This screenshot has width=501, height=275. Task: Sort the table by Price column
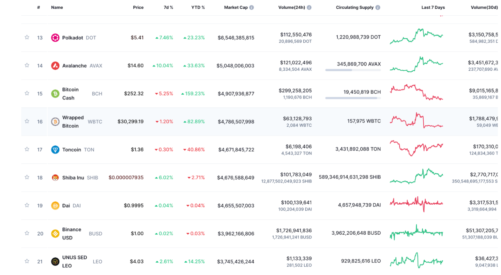pos(138,7)
